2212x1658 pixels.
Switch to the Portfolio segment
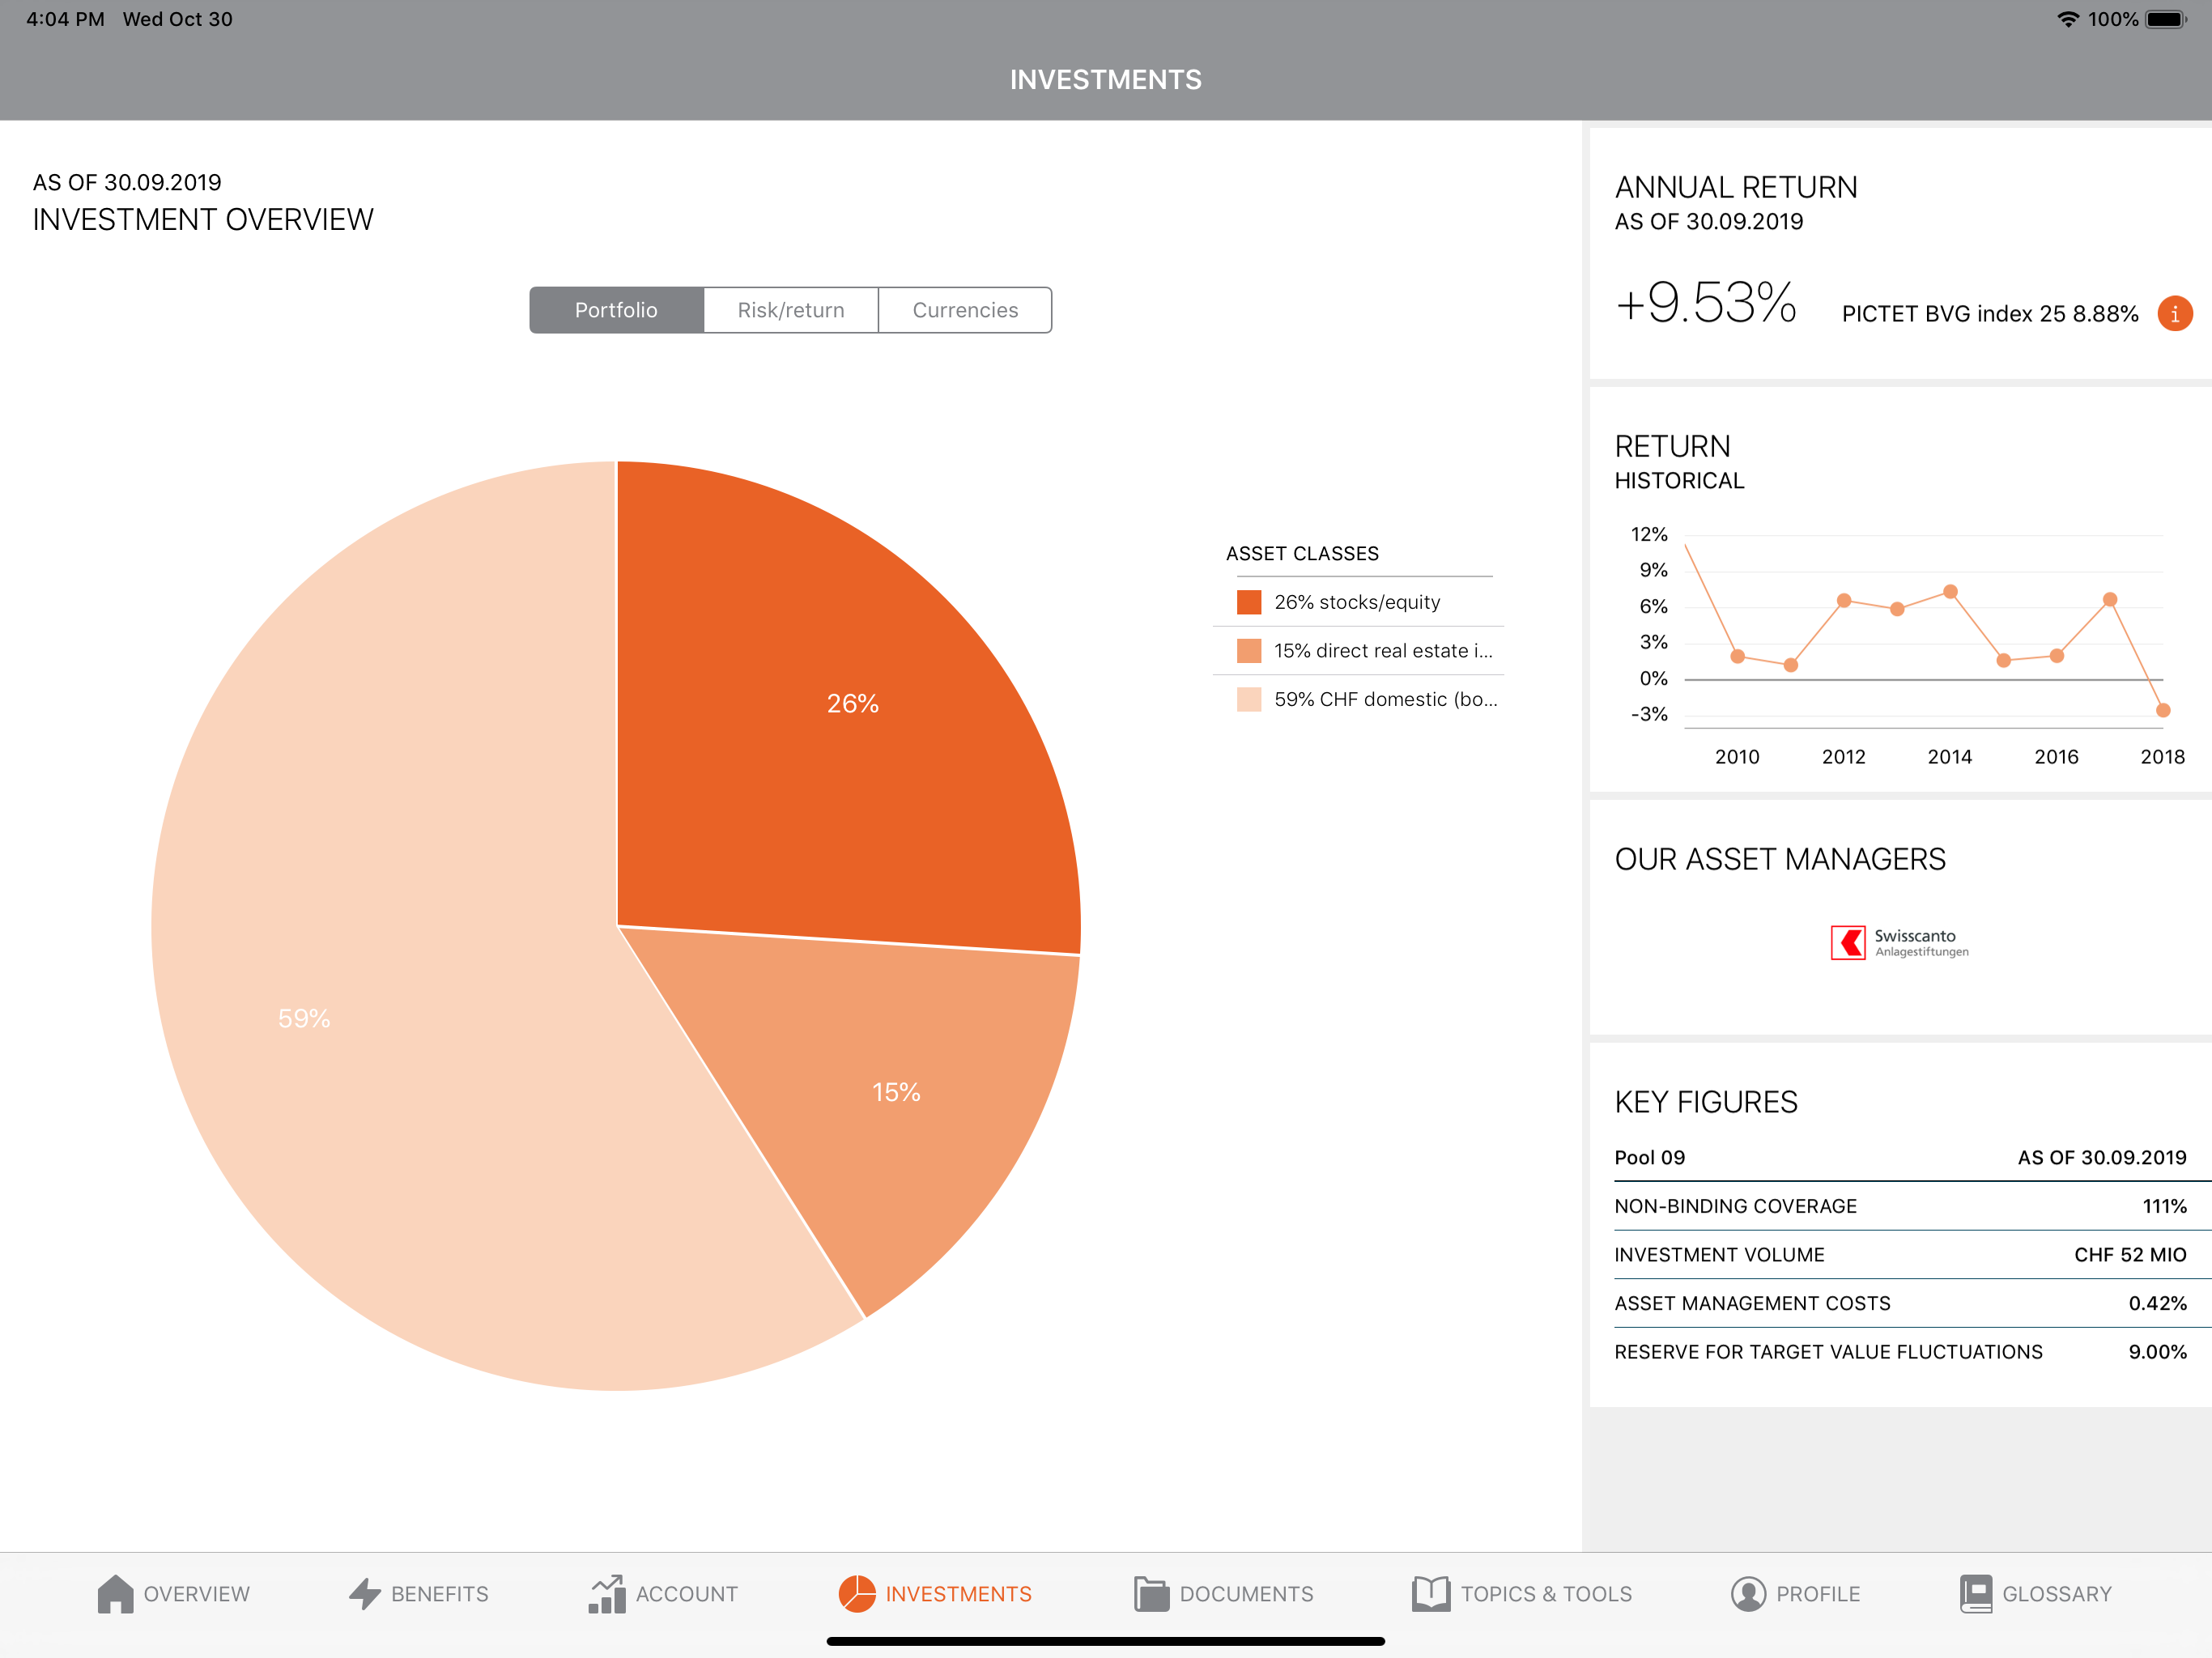coord(616,310)
